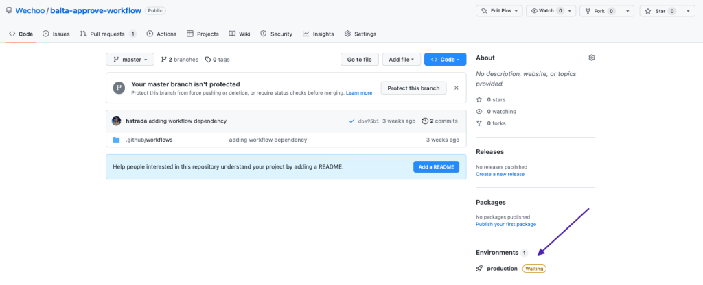The height and width of the screenshot is (285, 703).
Task: Open the .github/workflows folder
Action: tap(149, 140)
